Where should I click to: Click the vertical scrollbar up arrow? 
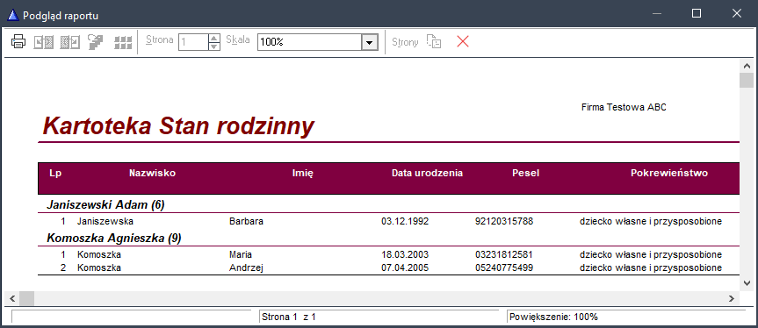747,66
